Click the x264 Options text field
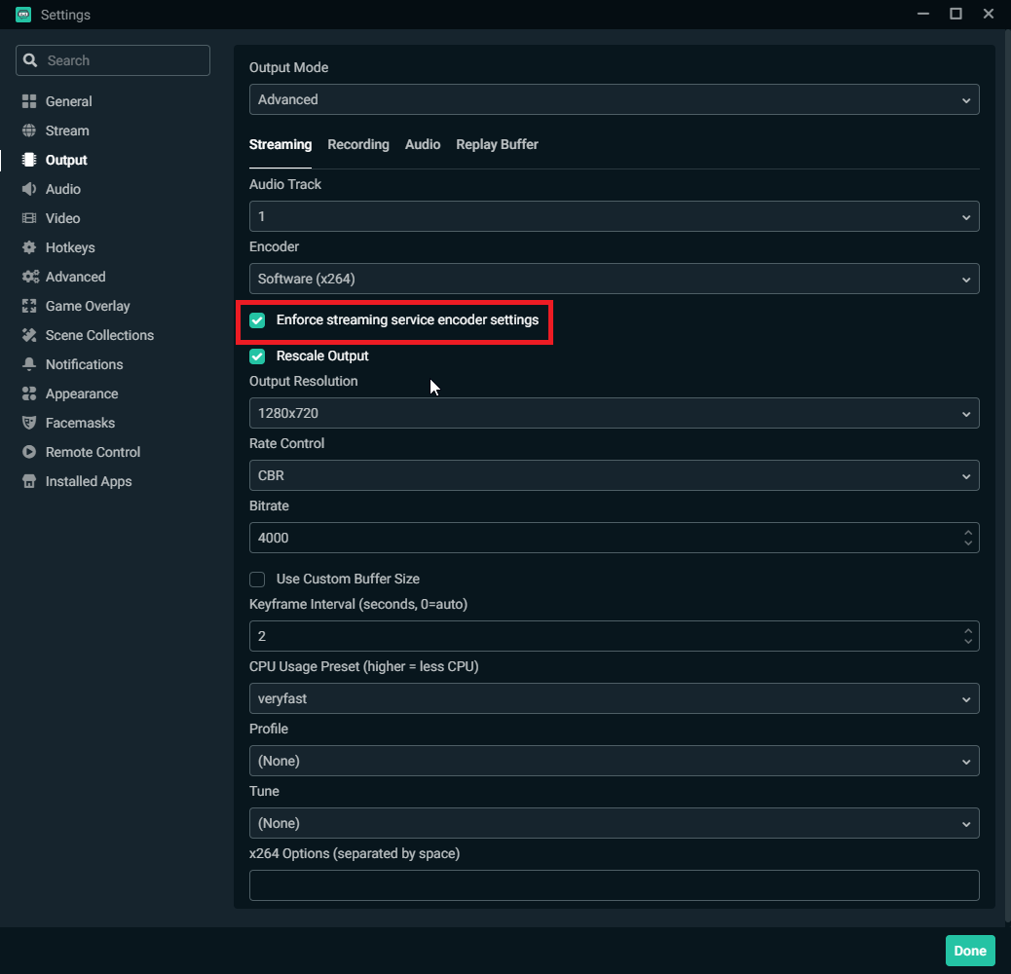 tap(614, 885)
